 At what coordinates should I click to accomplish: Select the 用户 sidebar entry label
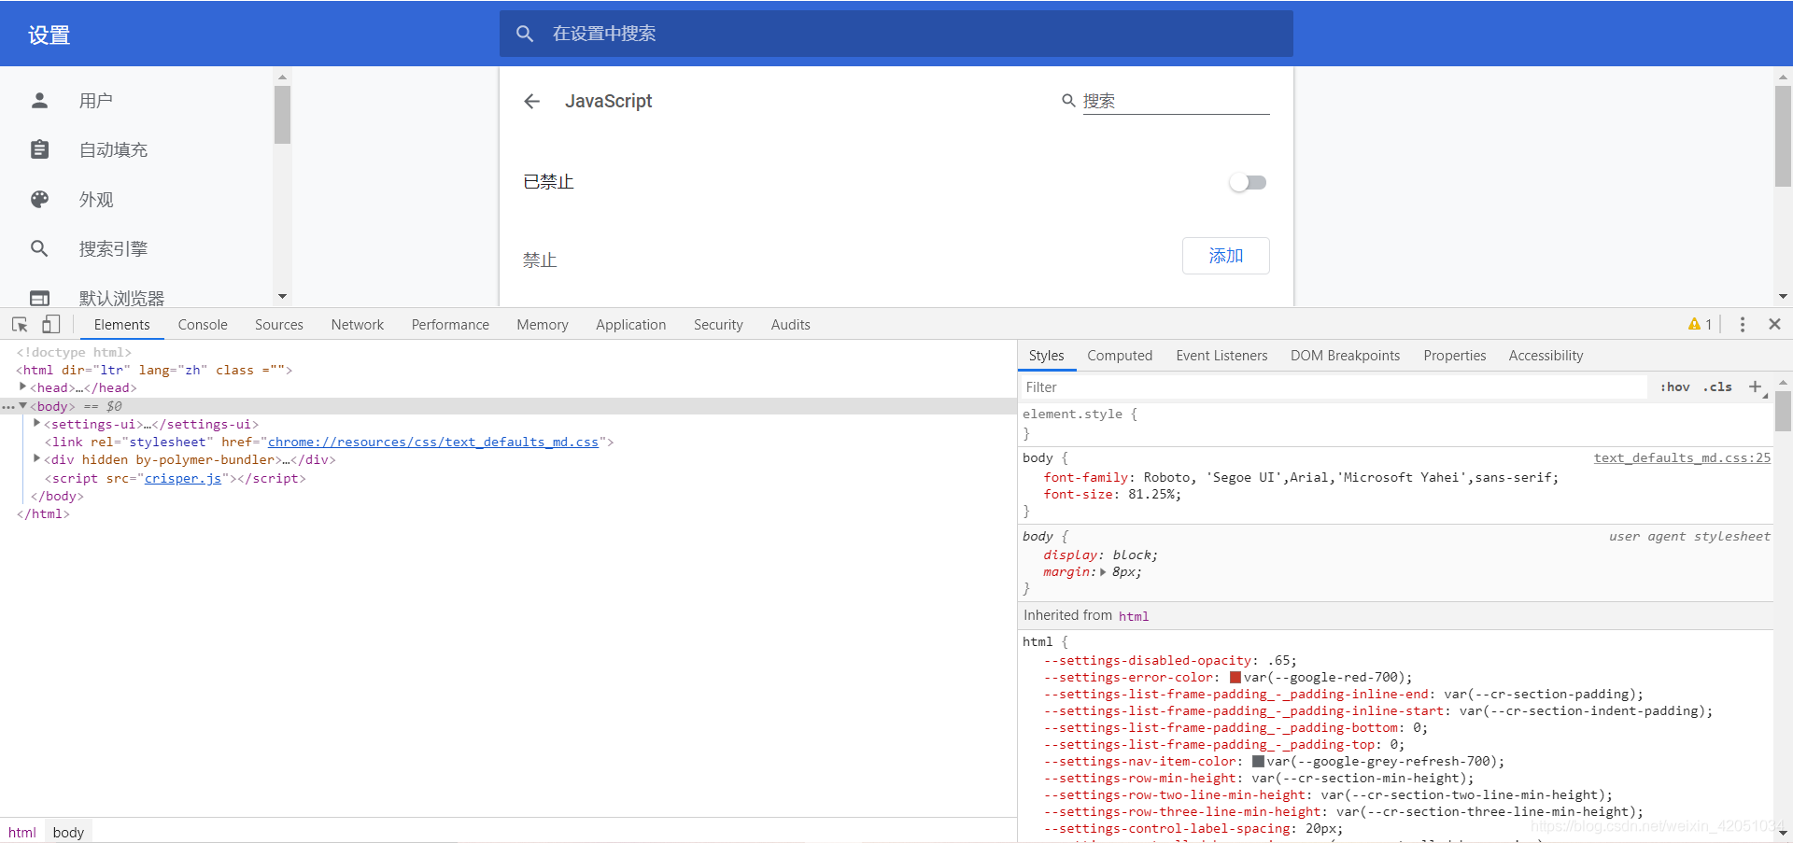tap(96, 100)
